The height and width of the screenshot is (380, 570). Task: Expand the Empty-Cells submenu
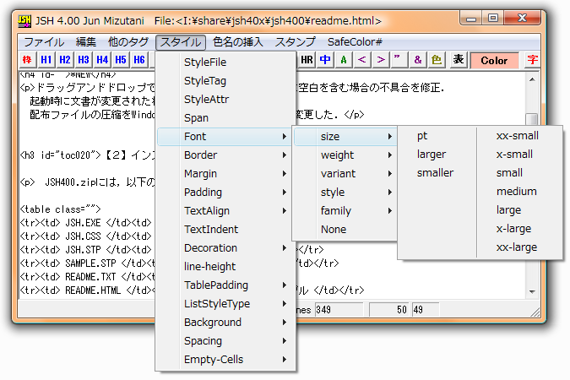pyautogui.click(x=225, y=359)
